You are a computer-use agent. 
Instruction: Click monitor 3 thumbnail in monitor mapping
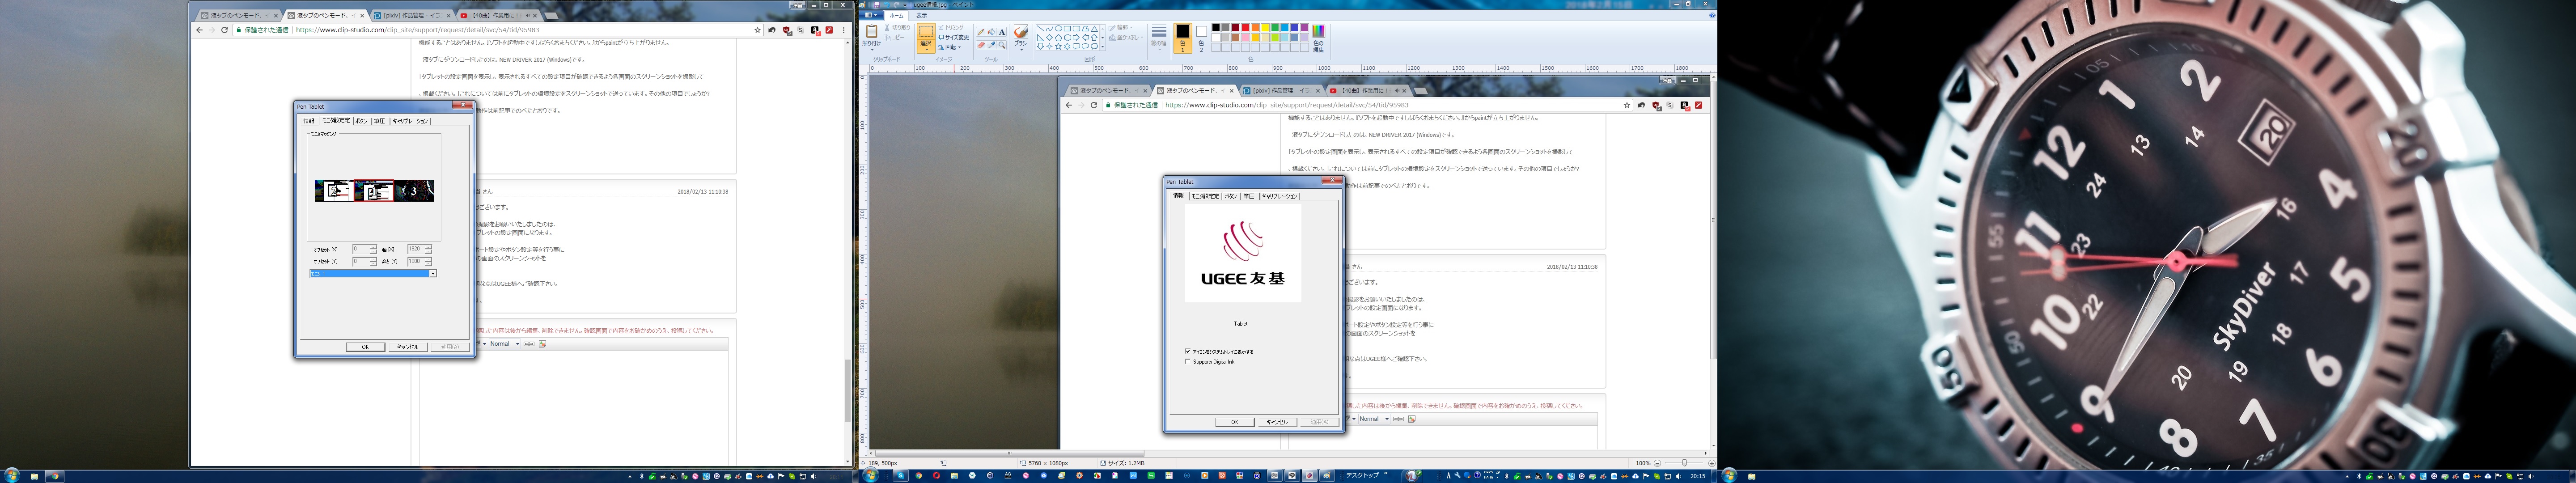pos(414,191)
